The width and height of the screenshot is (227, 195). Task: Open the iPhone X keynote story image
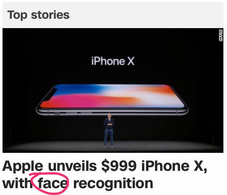(113, 90)
